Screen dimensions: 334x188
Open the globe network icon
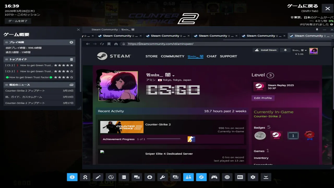[x=227, y=177]
